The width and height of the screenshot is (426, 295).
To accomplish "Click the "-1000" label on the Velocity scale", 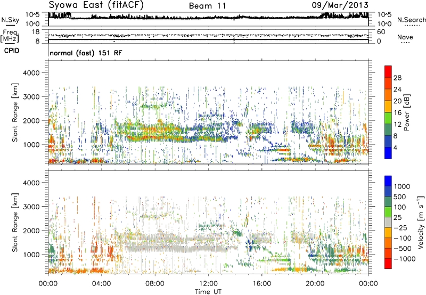I will pos(405,259).
